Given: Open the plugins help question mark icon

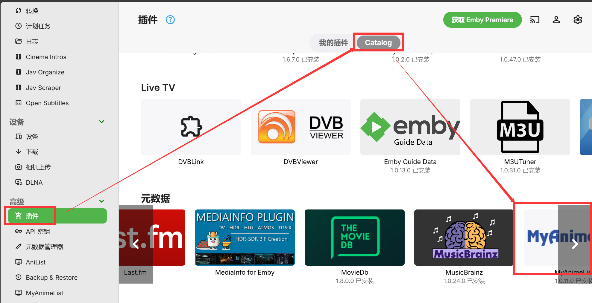Looking at the screenshot, I should coord(170,20).
